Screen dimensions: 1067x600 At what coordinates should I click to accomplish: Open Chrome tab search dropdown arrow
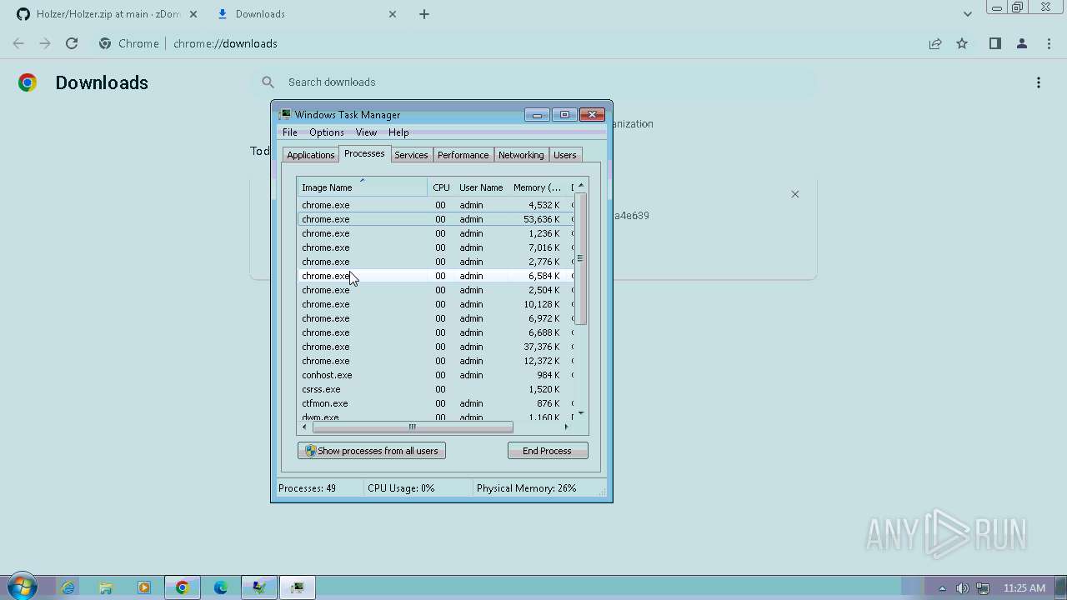(967, 14)
